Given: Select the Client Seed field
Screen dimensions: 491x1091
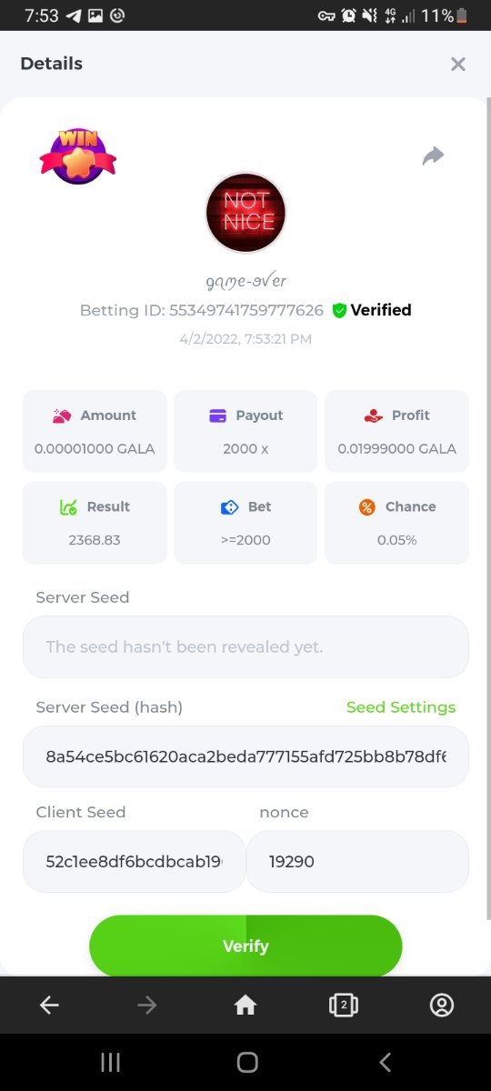Looking at the screenshot, I should 134,861.
